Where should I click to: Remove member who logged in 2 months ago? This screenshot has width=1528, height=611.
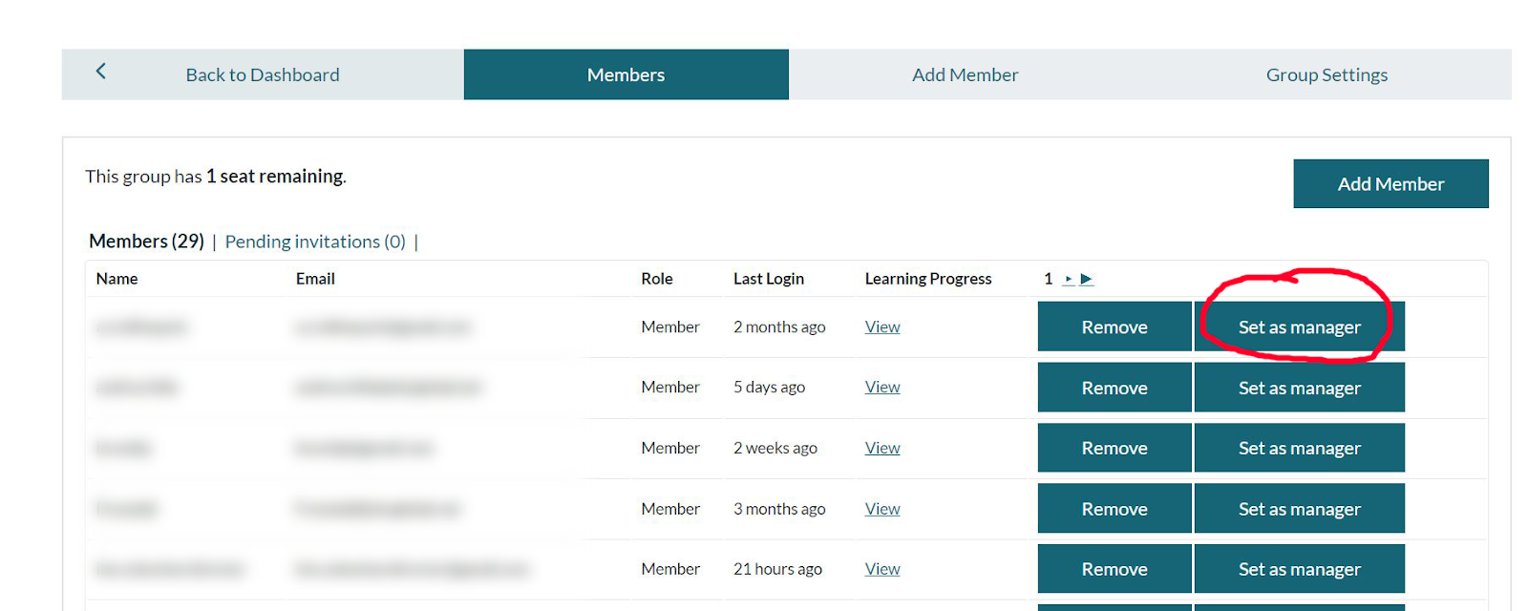pyautogui.click(x=1114, y=327)
